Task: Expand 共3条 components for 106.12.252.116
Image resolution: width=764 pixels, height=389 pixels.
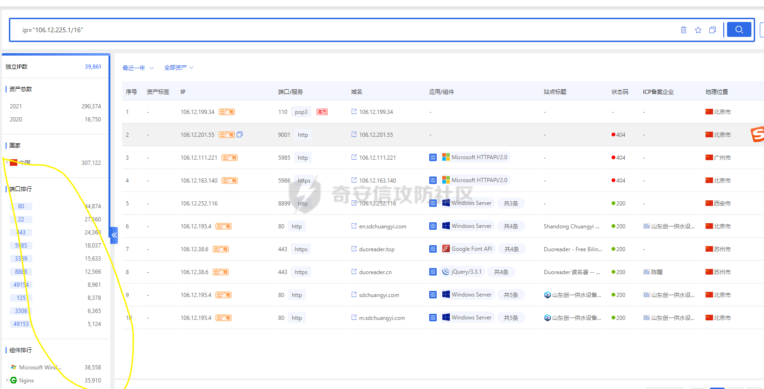Action: click(x=511, y=203)
